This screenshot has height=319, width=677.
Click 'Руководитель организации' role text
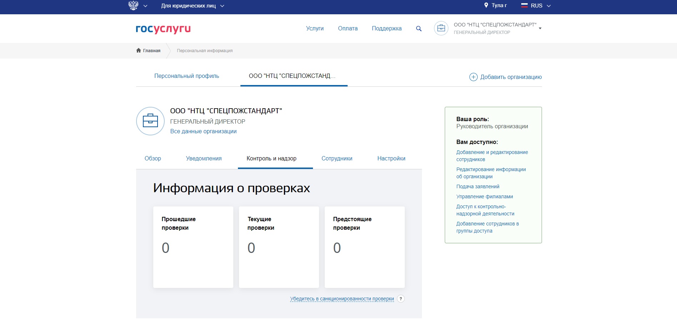click(x=492, y=126)
